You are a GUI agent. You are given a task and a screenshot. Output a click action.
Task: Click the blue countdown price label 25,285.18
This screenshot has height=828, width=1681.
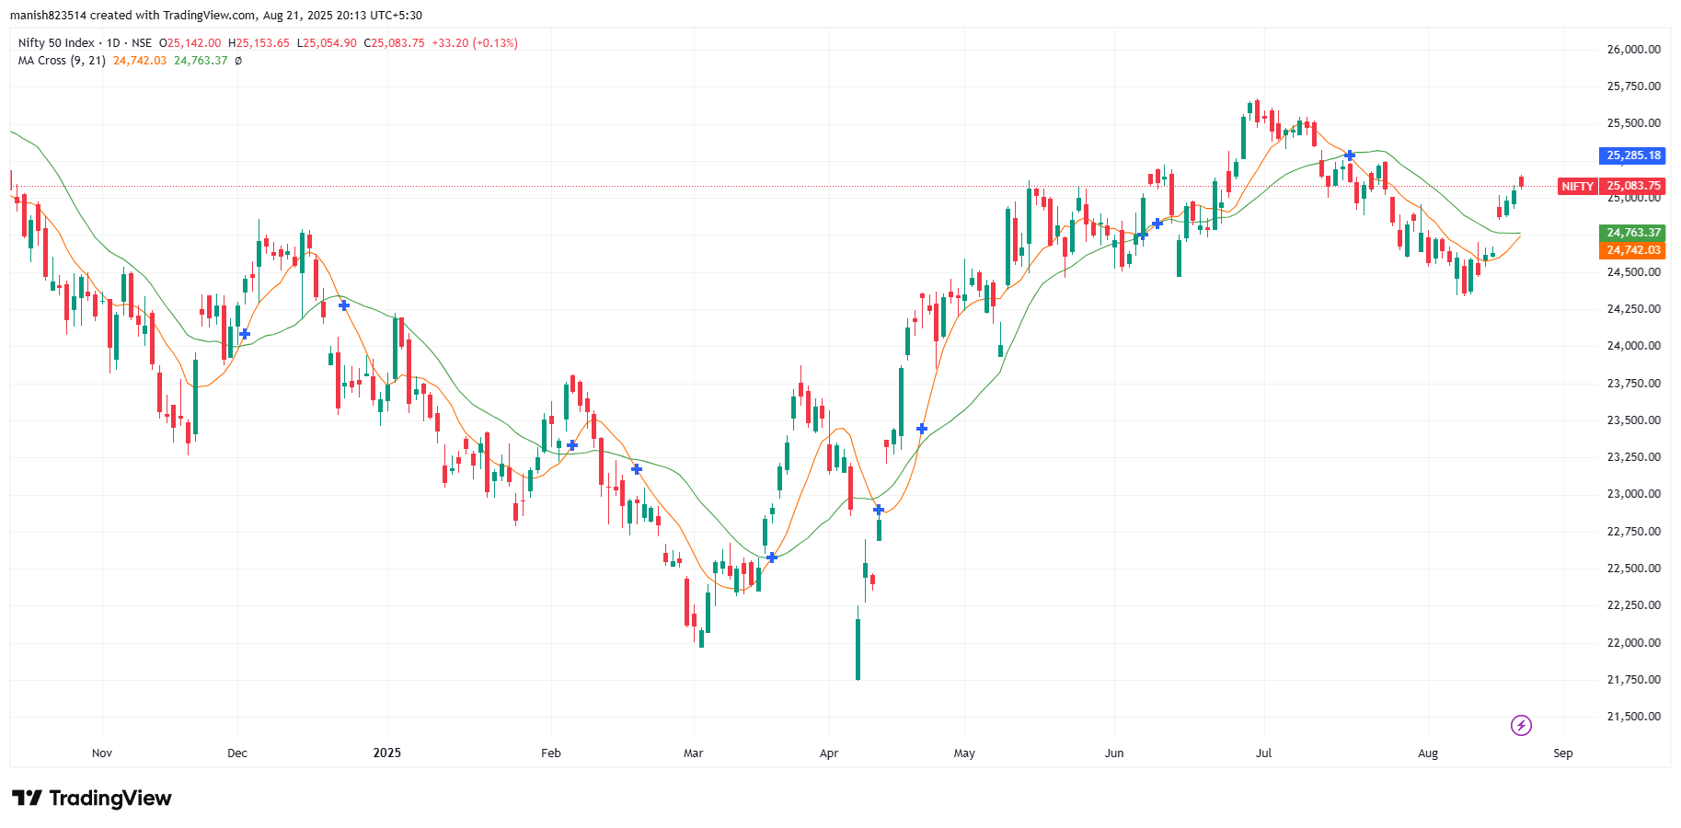(1632, 155)
